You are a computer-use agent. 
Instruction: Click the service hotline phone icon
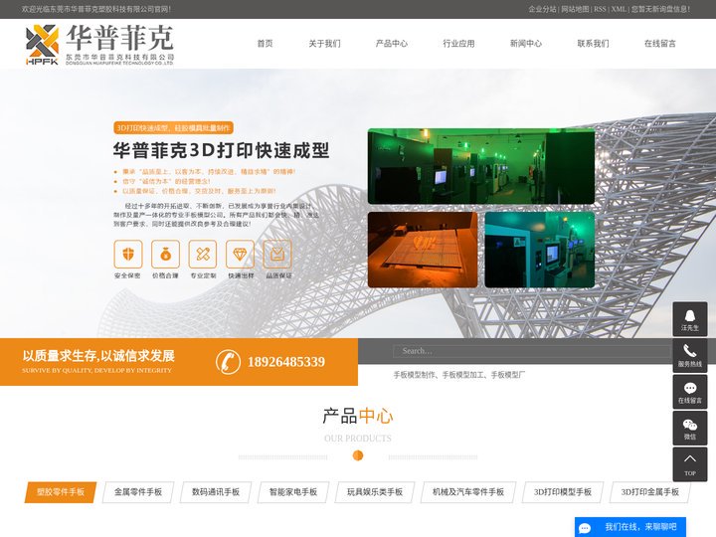[x=690, y=355]
